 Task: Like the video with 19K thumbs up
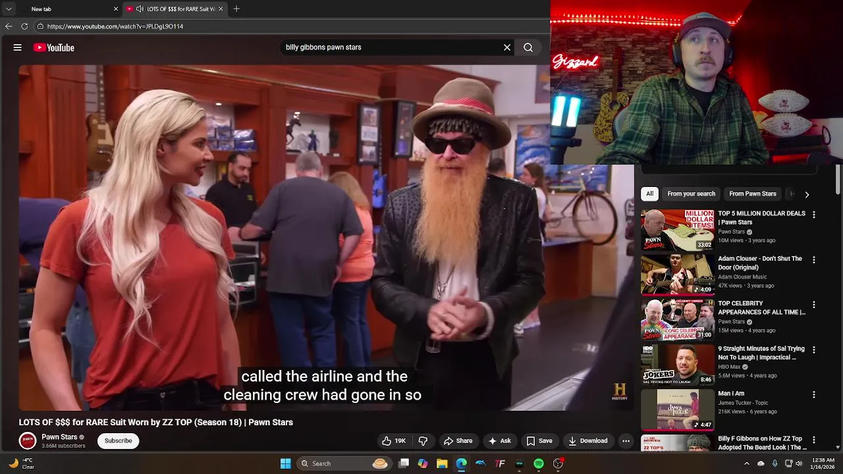(394, 441)
